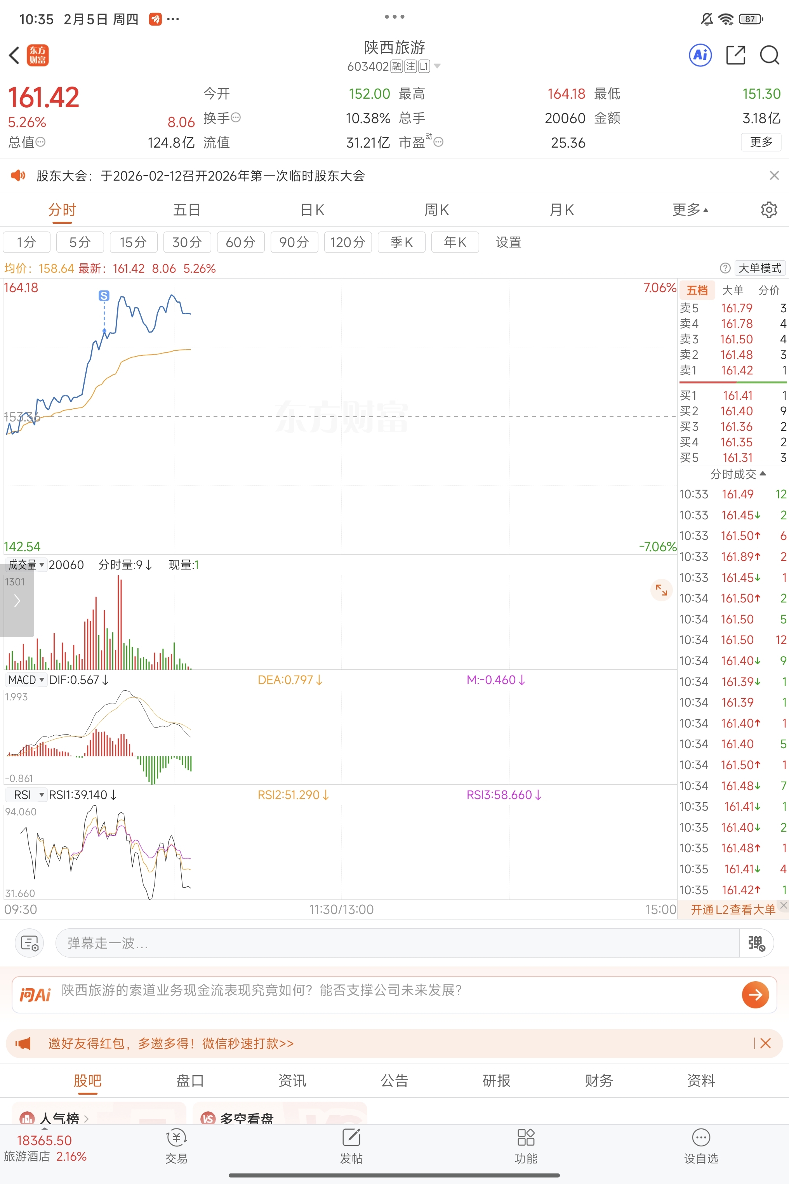
Task: Tap 开通L2查看大单 link
Action: coord(732,910)
